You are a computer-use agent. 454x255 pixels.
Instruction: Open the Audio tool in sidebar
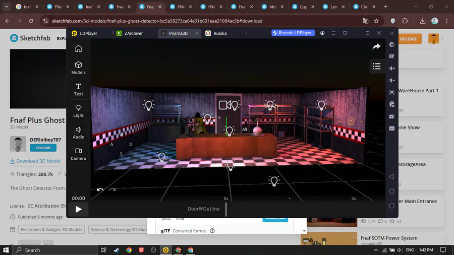point(79,133)
